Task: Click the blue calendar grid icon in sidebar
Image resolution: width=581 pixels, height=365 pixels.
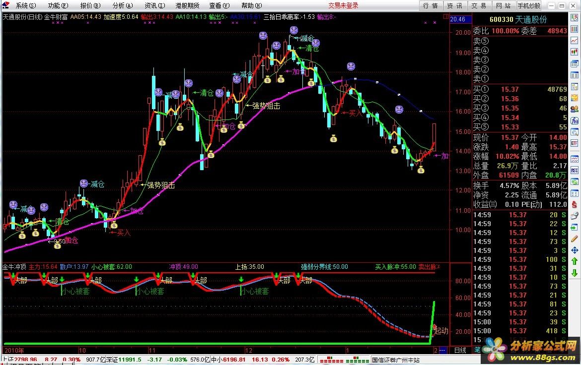Action: [575, 193]
